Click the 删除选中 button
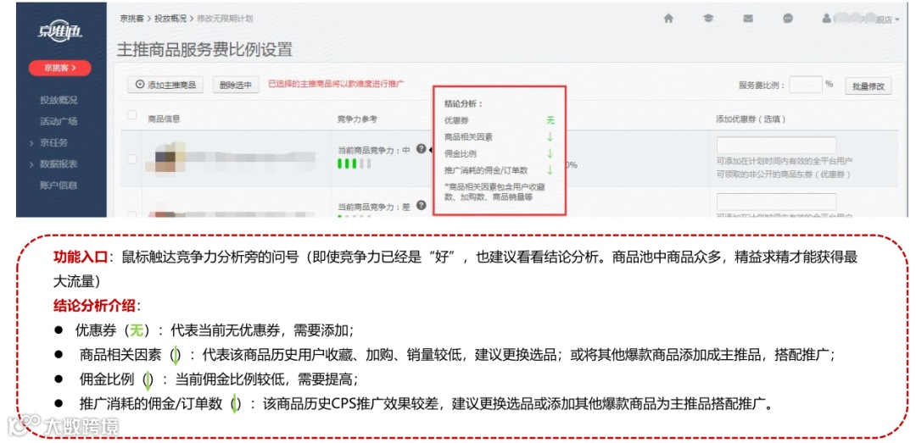The image size is (916, 443). 236,85
